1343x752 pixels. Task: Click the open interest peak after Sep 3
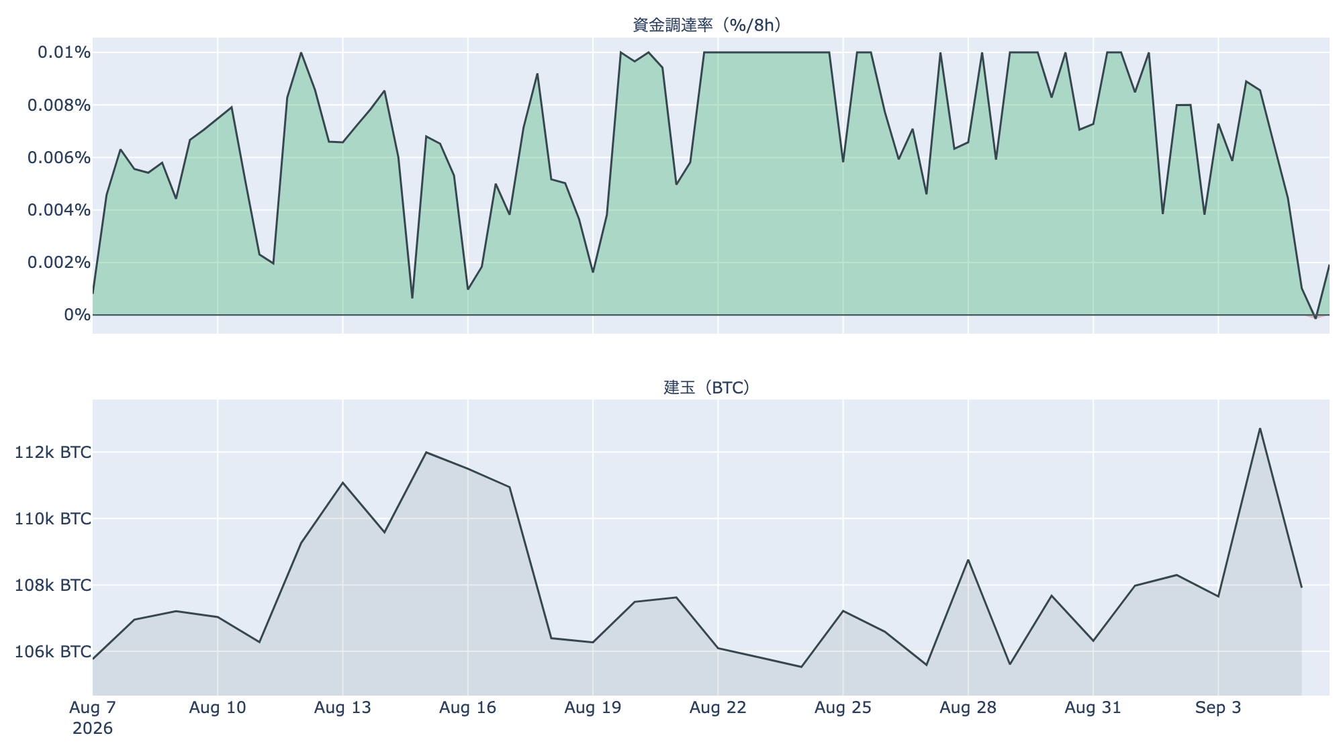click(1260, 428)
